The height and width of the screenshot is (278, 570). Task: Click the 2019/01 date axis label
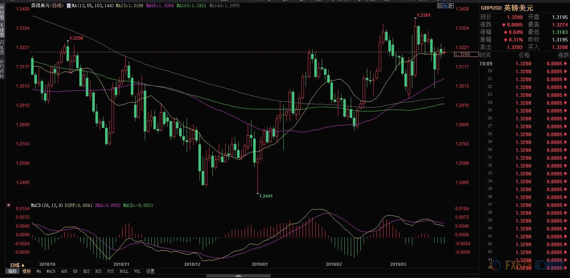[260, 264]
